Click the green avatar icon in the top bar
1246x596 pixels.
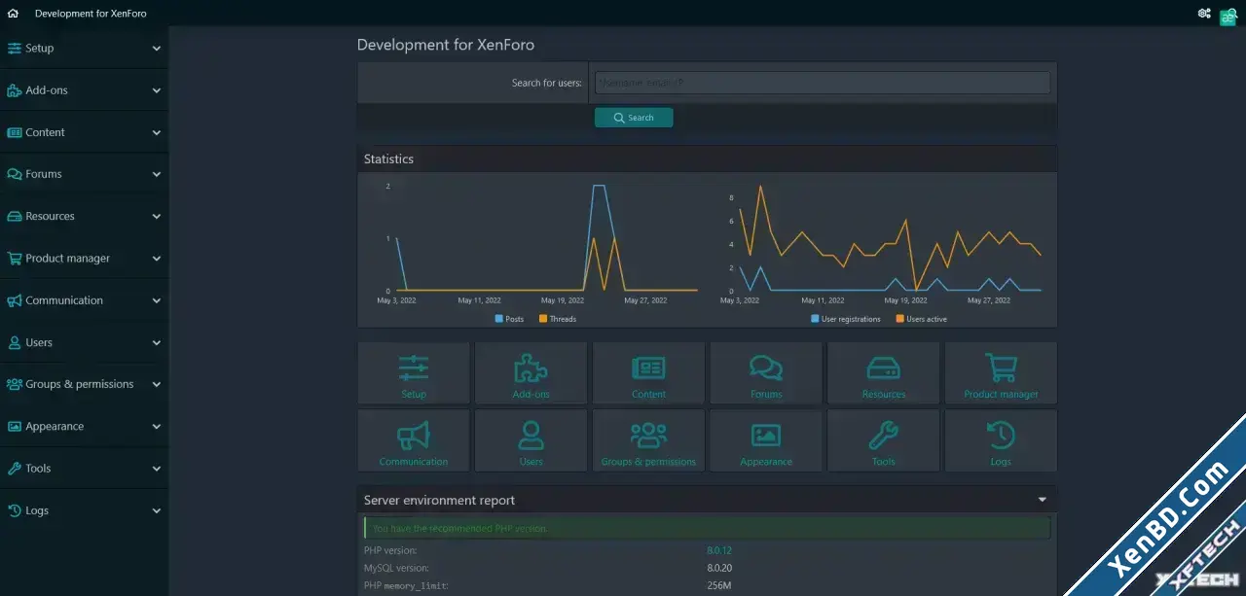click(1228, 17)
